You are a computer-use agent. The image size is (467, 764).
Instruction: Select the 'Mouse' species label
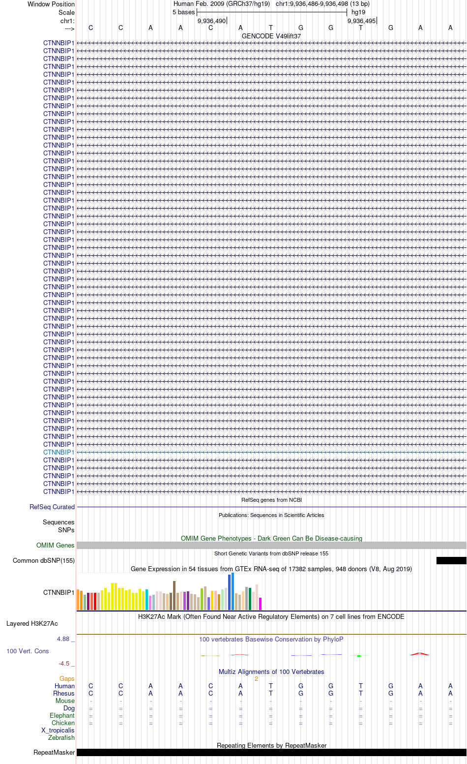coord(65,701)
